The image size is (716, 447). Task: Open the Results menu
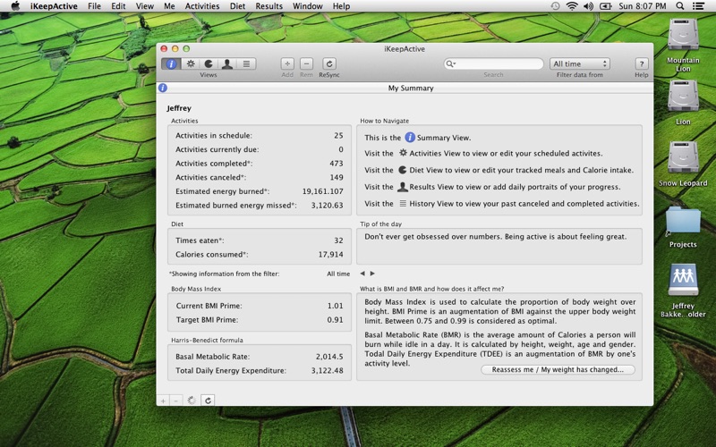point(268,6)
